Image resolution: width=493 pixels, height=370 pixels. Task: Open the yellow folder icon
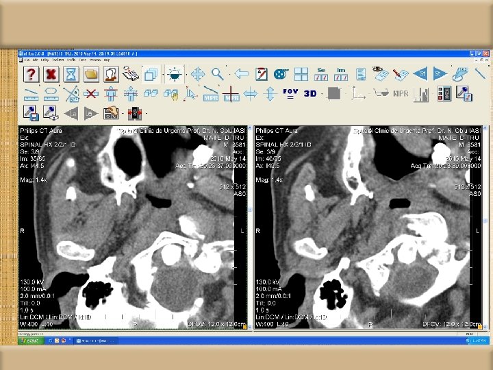92,75
